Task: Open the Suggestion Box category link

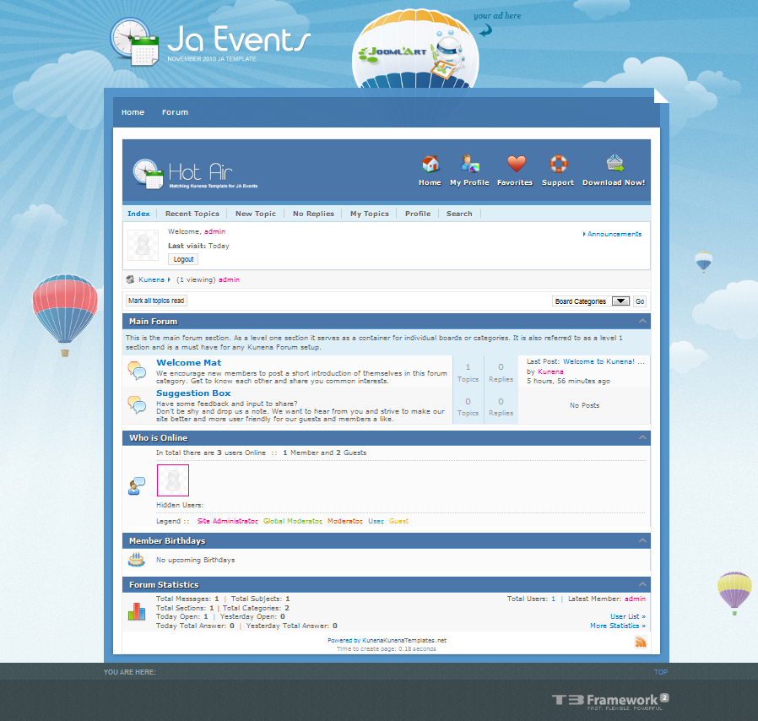Action: (x=193, y=393)
